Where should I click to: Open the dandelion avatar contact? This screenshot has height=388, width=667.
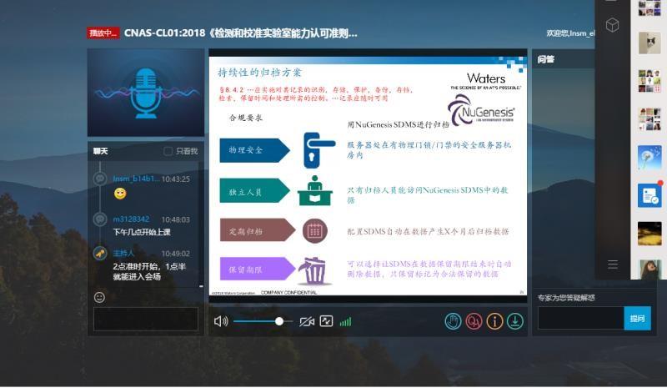tap(649, 156)
